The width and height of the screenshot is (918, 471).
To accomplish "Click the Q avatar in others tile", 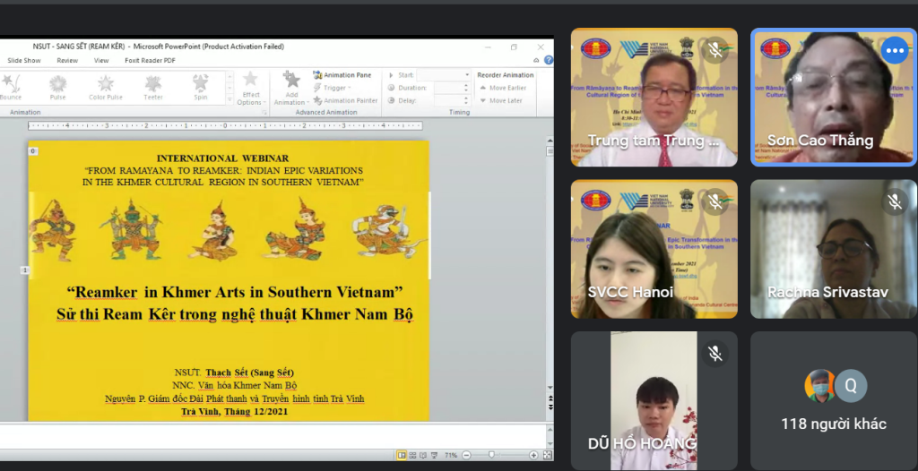I will coord(851,386).
